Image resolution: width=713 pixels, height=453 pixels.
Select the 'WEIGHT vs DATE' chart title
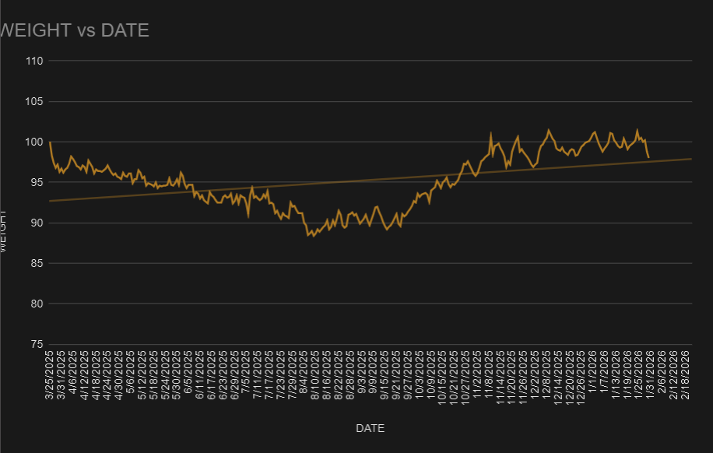click(x=75, y=30)
